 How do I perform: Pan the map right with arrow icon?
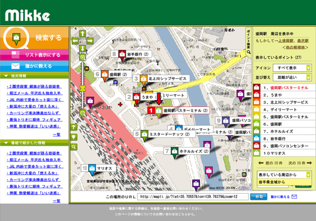point(90,41)
